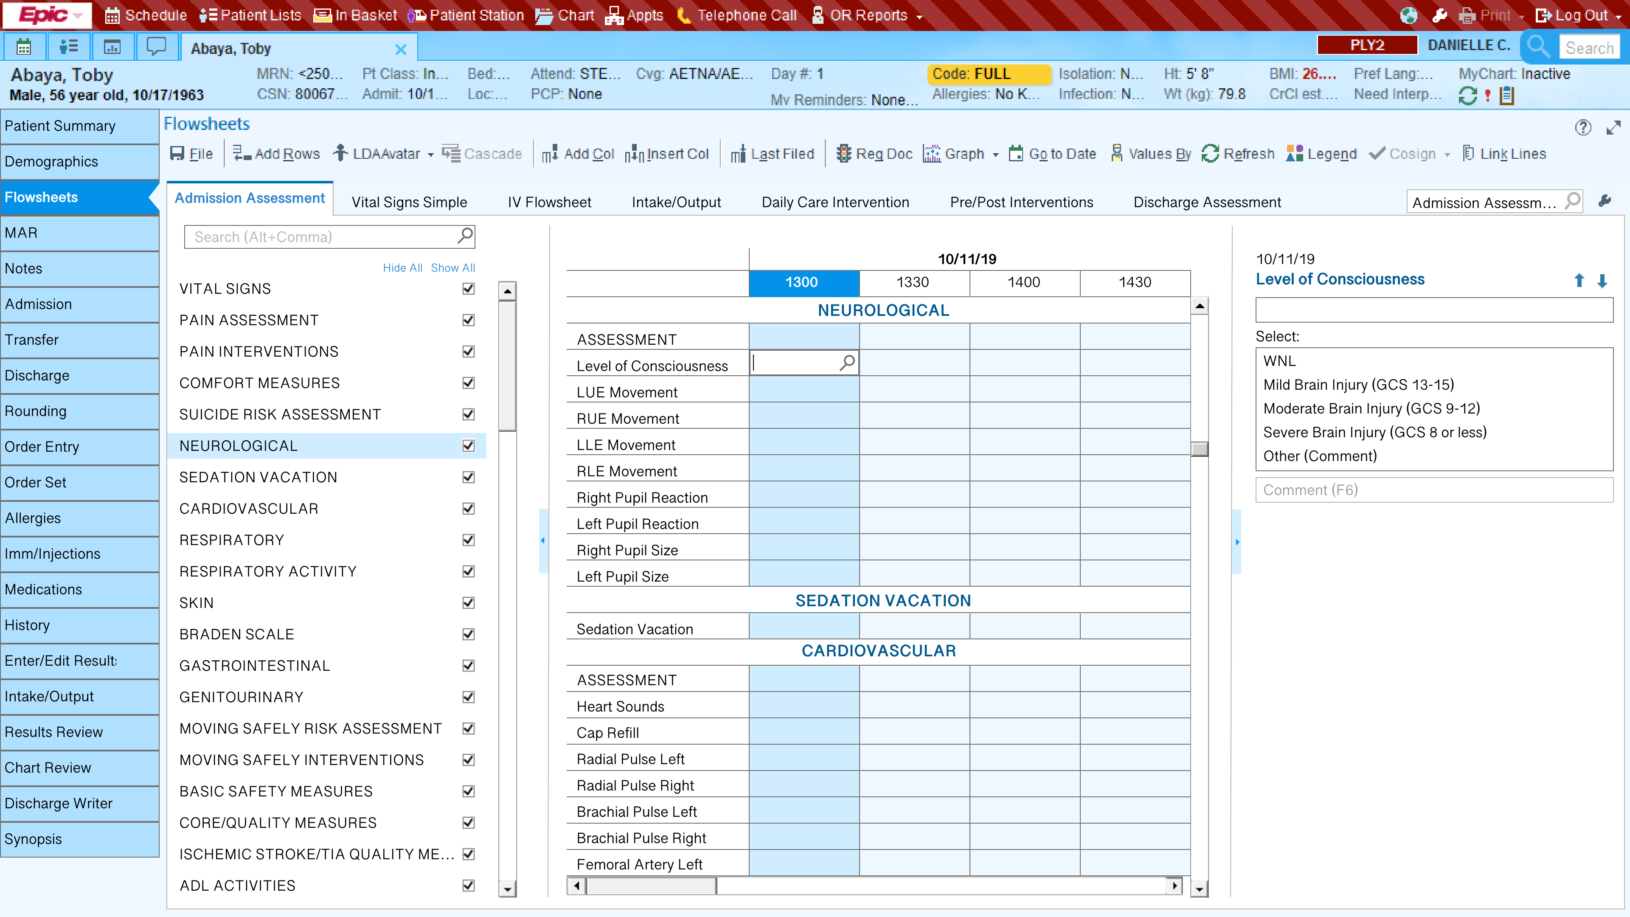Click the Graph toolbar icon

pyautogui.click(x=931, y=154)
